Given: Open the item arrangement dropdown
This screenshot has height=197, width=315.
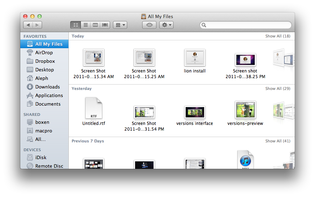Looking at the screenshot, I should tap(120, 25).
